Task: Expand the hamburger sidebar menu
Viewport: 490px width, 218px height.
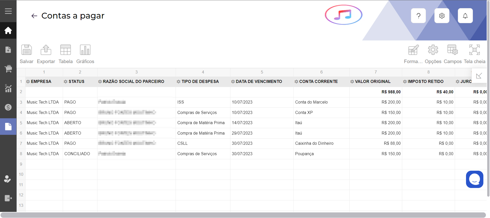Action: (8, 11)
